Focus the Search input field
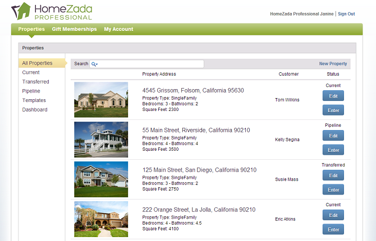Image resolution: width=376 pixels, height=241 pixels. (x=146, y=64)
